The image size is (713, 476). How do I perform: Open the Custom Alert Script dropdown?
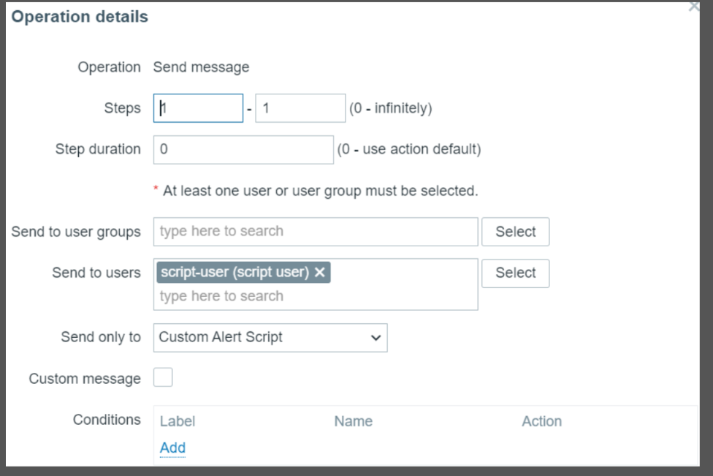(270, 337)
